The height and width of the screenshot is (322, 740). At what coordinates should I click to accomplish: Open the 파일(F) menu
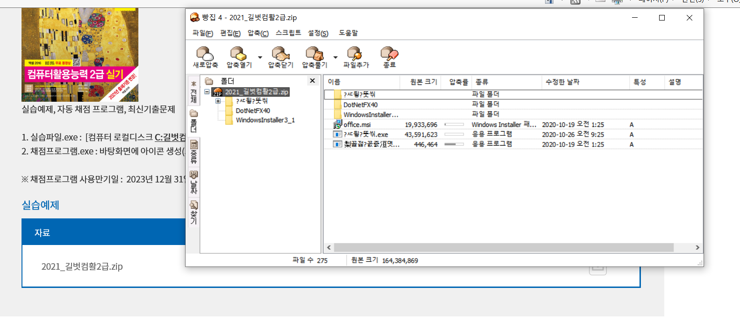tap(202, 33)
